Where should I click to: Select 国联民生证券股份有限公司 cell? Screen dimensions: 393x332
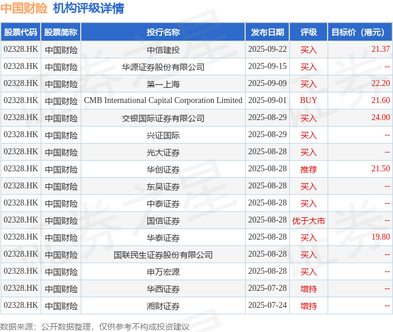click(x=163, y=255)
